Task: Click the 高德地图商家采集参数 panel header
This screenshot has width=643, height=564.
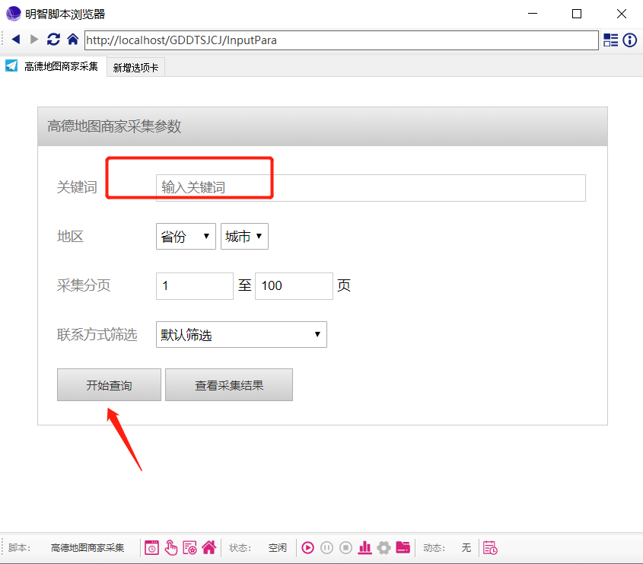Action: coord(323,126)
